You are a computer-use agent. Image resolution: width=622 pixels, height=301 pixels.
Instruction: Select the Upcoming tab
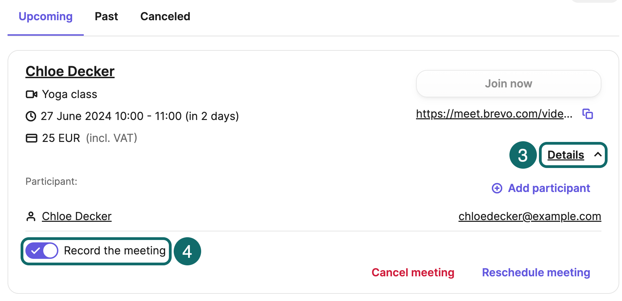[x=46, y=16]
